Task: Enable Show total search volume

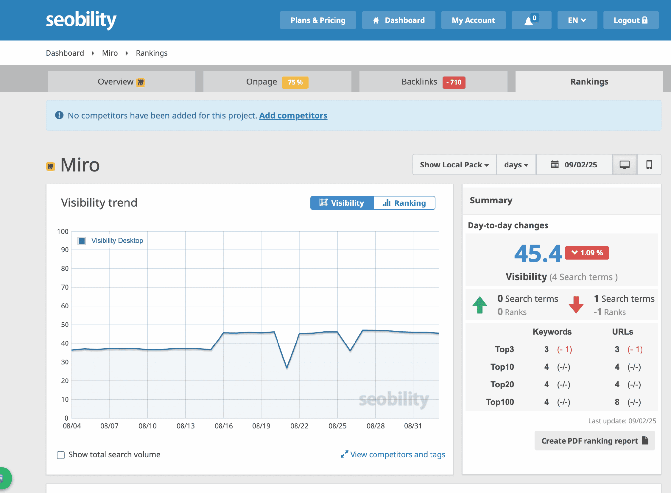Action: [x=61, y=455]
